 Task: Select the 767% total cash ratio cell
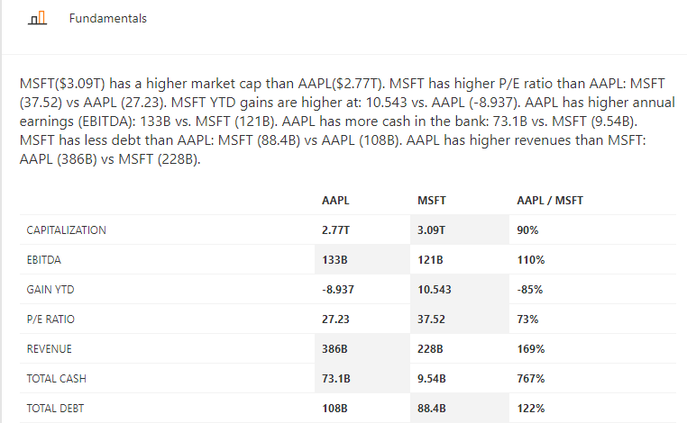[x=529, y=379]
